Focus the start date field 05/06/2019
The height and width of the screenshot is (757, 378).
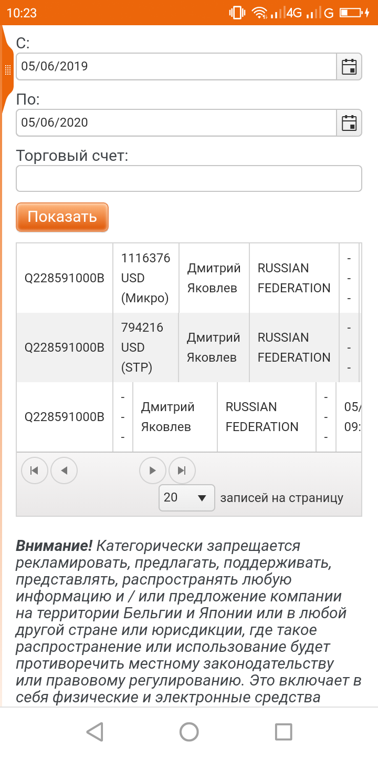(x=176, y=67)
